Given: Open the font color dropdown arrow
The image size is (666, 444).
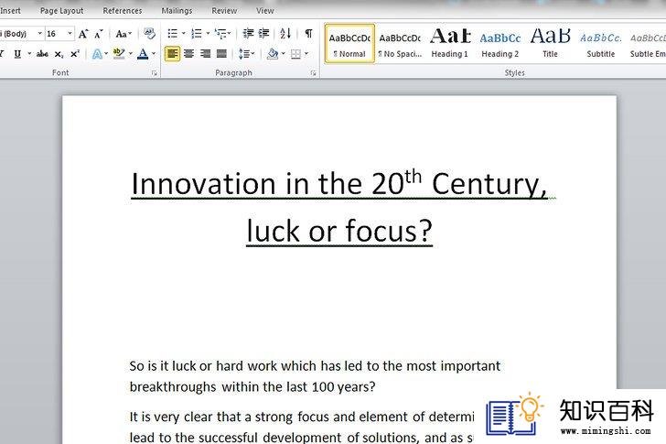Looking at the screenshot, I should (154, 54).
